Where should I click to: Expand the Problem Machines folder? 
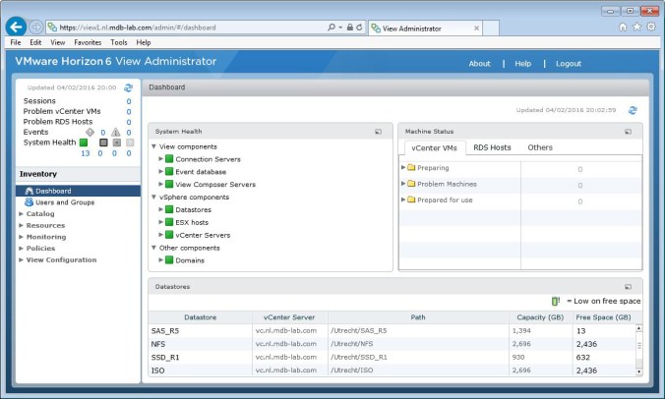click(x=403, y=184)
